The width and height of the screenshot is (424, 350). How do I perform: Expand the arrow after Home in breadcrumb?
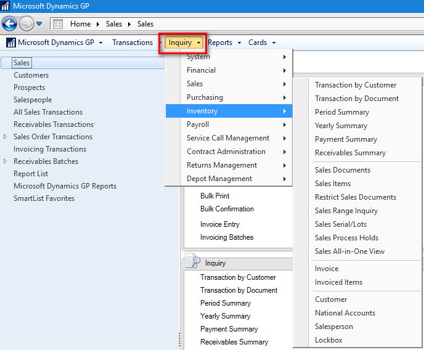point(98,24)
